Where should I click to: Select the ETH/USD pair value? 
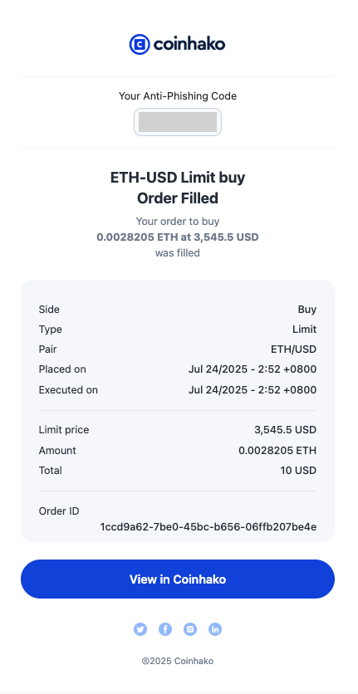pyautogui.click(x=294, y=349)
